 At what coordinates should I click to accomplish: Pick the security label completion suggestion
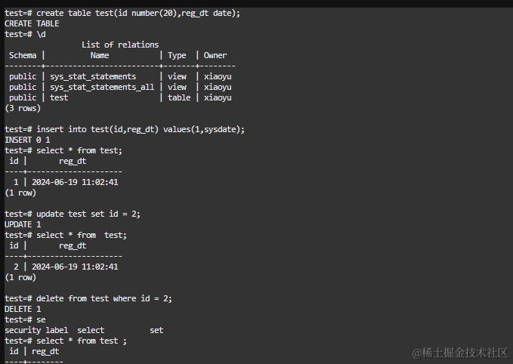(x=36, y=330)
